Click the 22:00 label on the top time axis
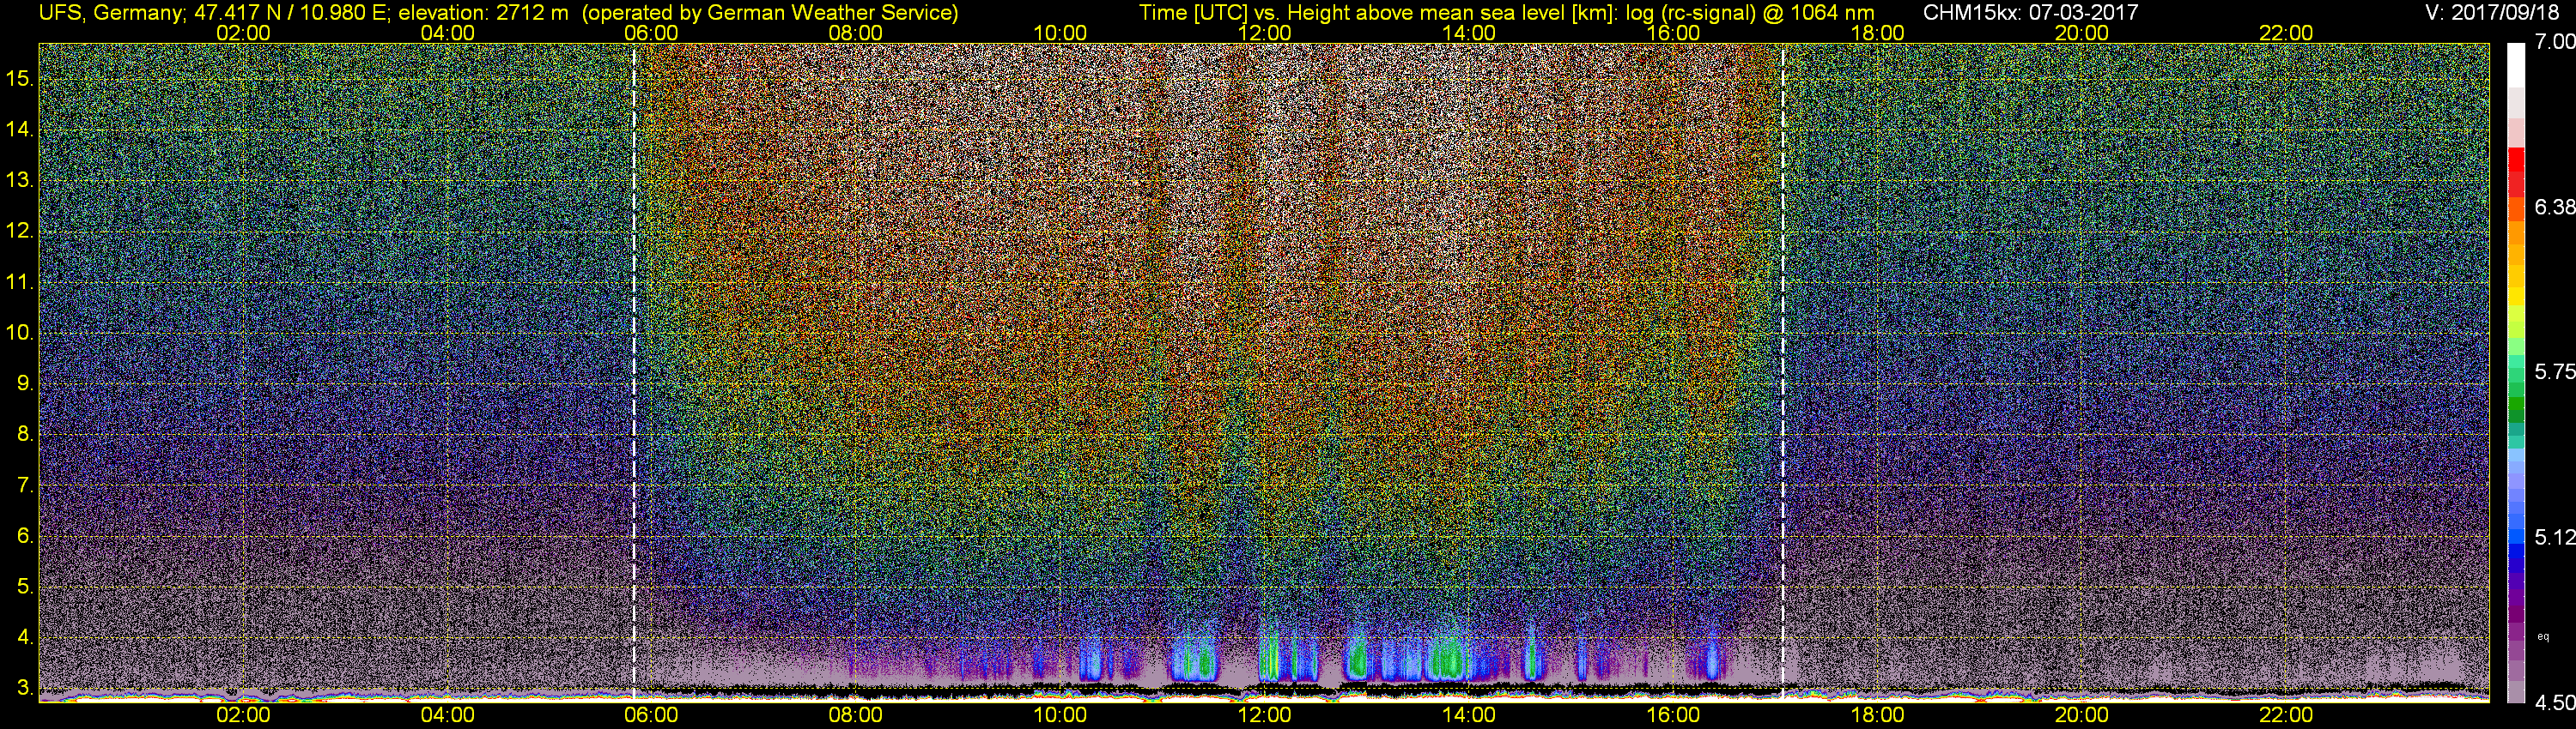2576x729 pixels. (x=2286, y=33)
